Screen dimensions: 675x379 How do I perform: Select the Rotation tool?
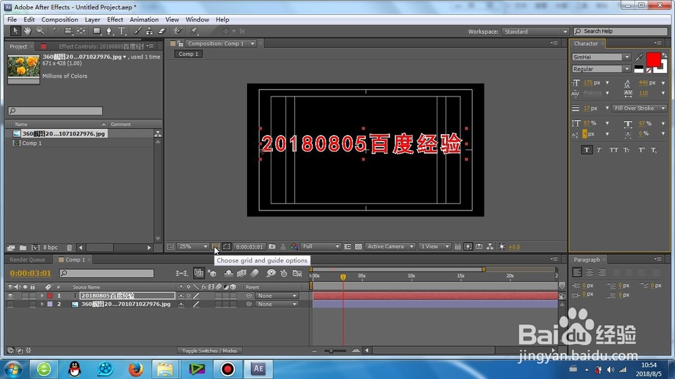tap(56, 31)
